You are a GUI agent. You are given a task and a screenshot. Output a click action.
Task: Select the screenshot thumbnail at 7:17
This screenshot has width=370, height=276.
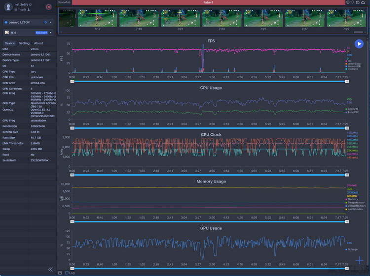click(x=98, y=18)
